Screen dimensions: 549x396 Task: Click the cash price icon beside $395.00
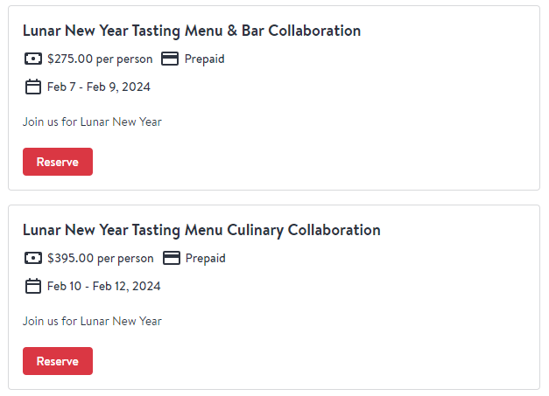point(33,258)
